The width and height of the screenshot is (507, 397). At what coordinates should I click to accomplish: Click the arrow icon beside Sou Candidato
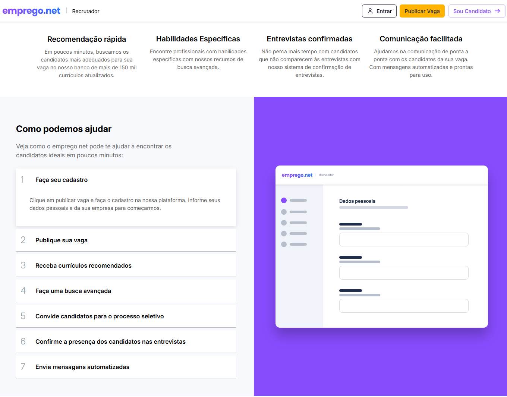[x=497, y=11]
